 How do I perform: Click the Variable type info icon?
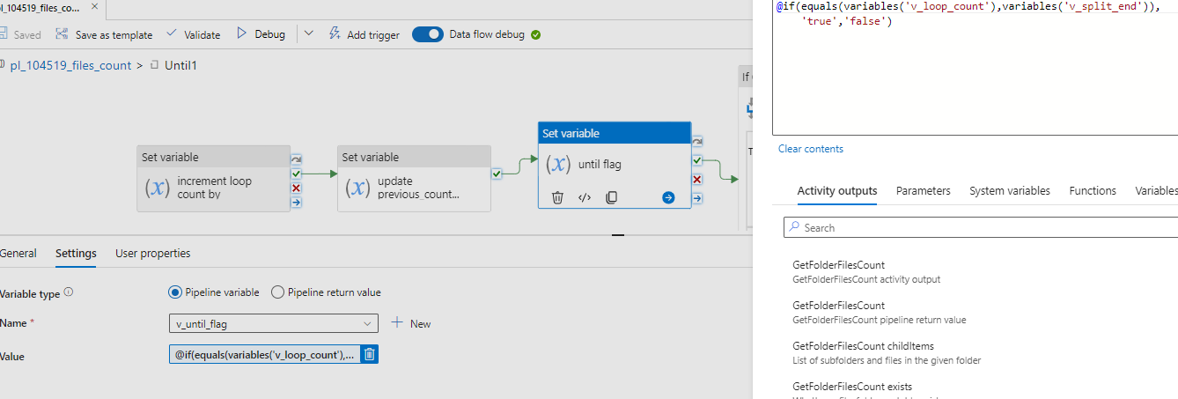(69, 292)
